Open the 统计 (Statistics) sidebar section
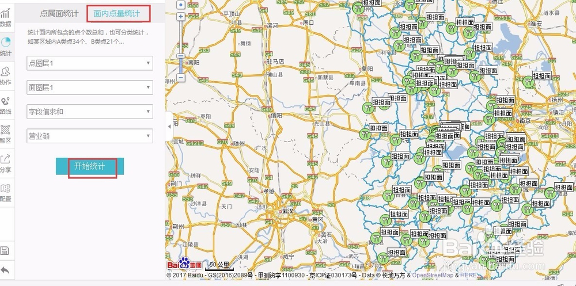The width and height of the screenshot is (576, 286). click(6, 47)
